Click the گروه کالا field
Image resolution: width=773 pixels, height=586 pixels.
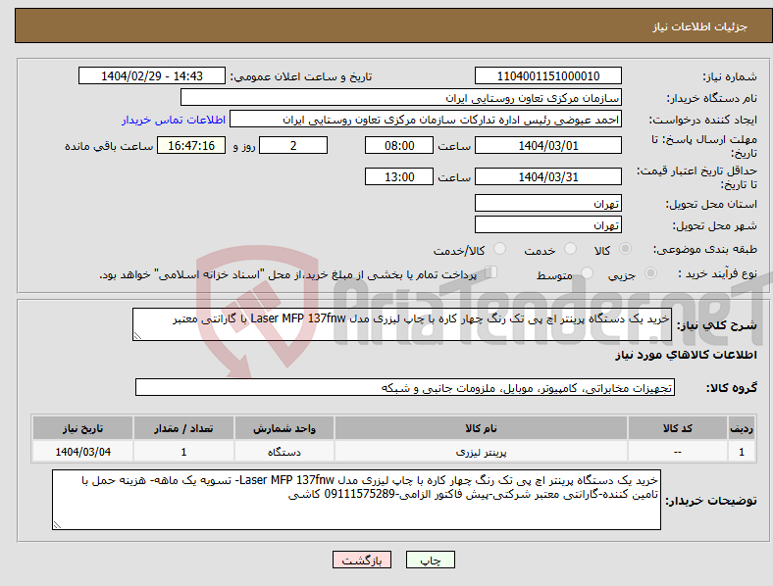(405, 387)
